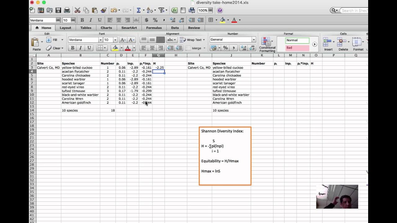Toggle align text left in ribbon Alignment
Viewport: 397px width, 223px height.
tap(144, 48)
